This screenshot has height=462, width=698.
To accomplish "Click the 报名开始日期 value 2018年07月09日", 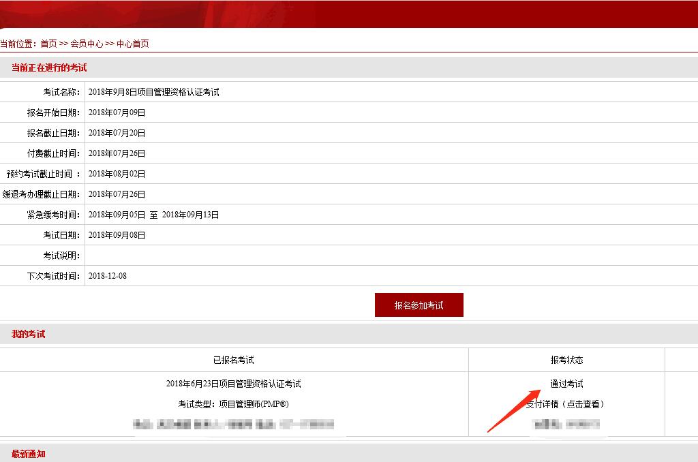I will [117, 112].
